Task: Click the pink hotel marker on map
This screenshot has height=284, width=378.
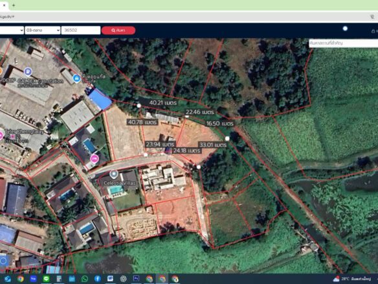Action: click(x=94, y=159)
